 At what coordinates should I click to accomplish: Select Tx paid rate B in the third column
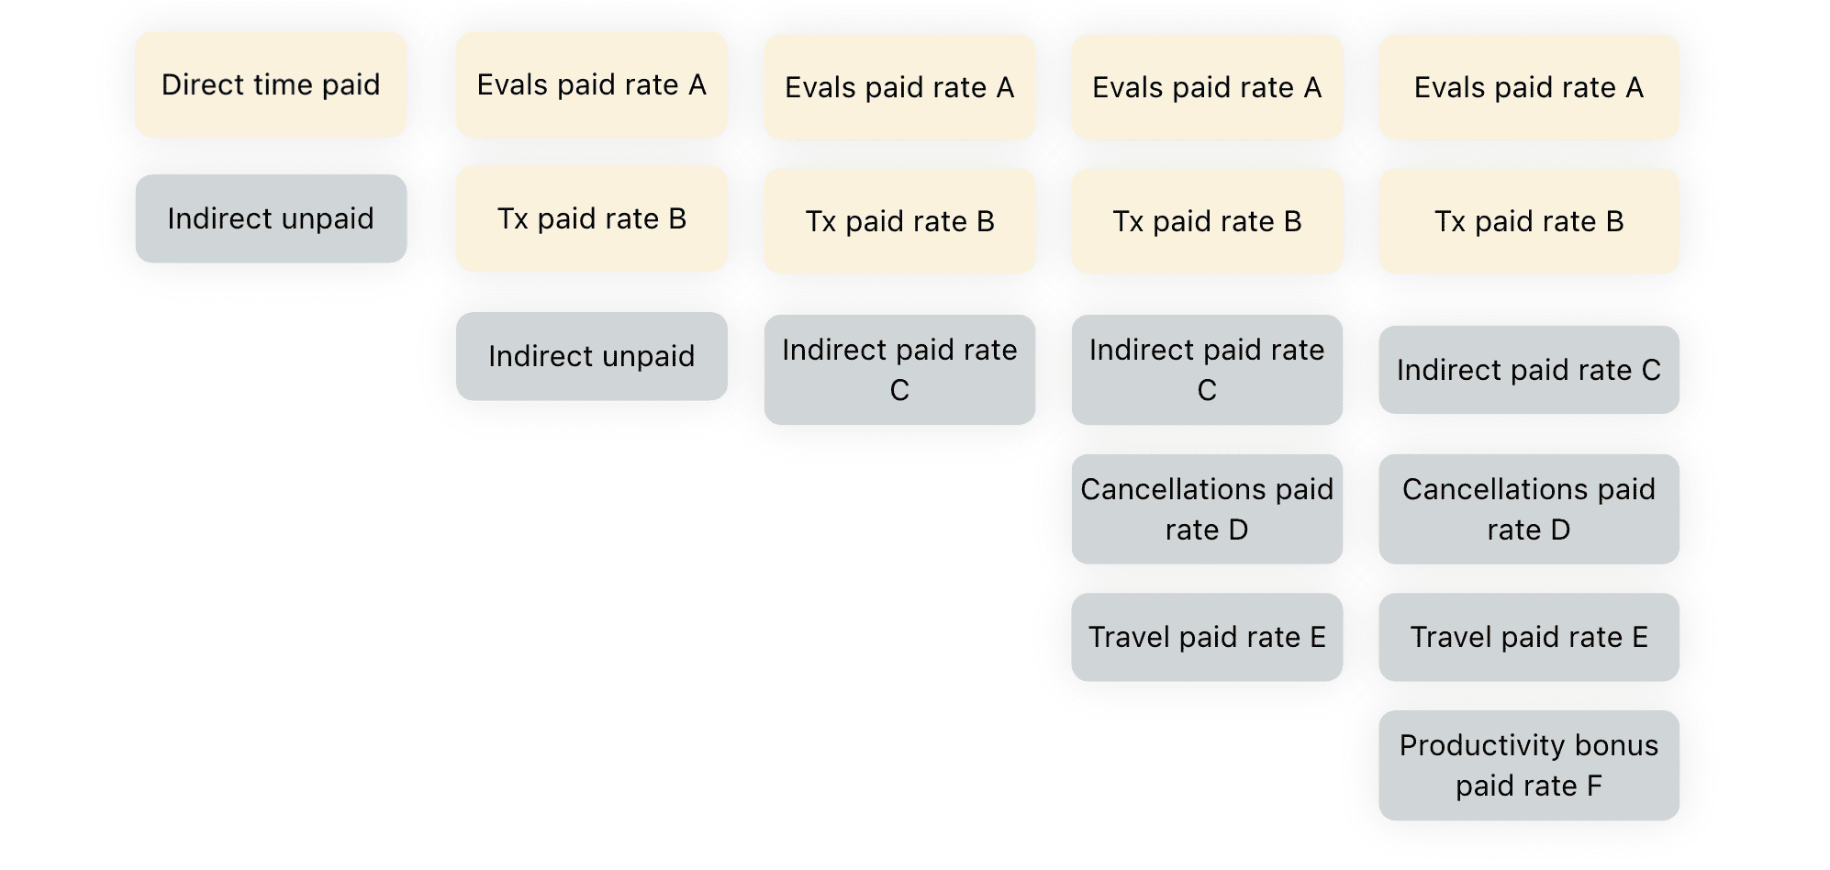899,221
